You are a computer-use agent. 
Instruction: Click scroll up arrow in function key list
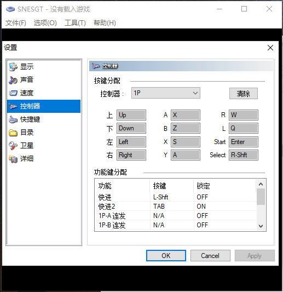[x=261, y=184]
